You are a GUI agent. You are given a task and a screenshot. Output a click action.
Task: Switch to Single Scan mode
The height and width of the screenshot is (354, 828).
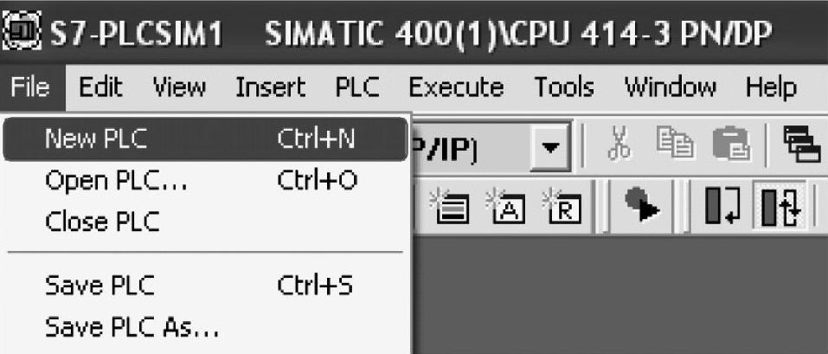tap(722, 207)
